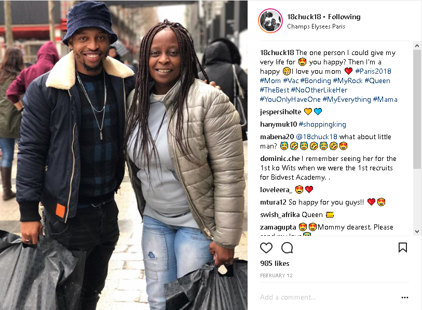Focus the Add a comment field
The image size is (422, 310).
coord(329,297)
